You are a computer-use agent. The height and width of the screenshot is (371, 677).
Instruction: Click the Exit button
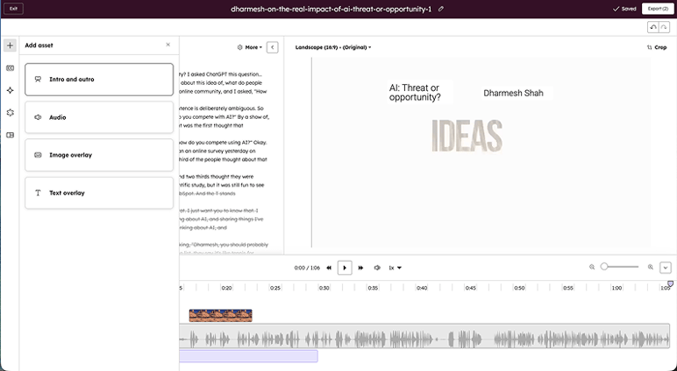coord(13,9)
